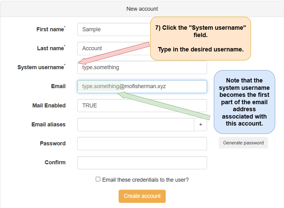Viewport: 284px width, 208px height.
Task: Click the 'Email these credentials to the user?' label text
Action: pyautogui.click(x=145, y=180)
